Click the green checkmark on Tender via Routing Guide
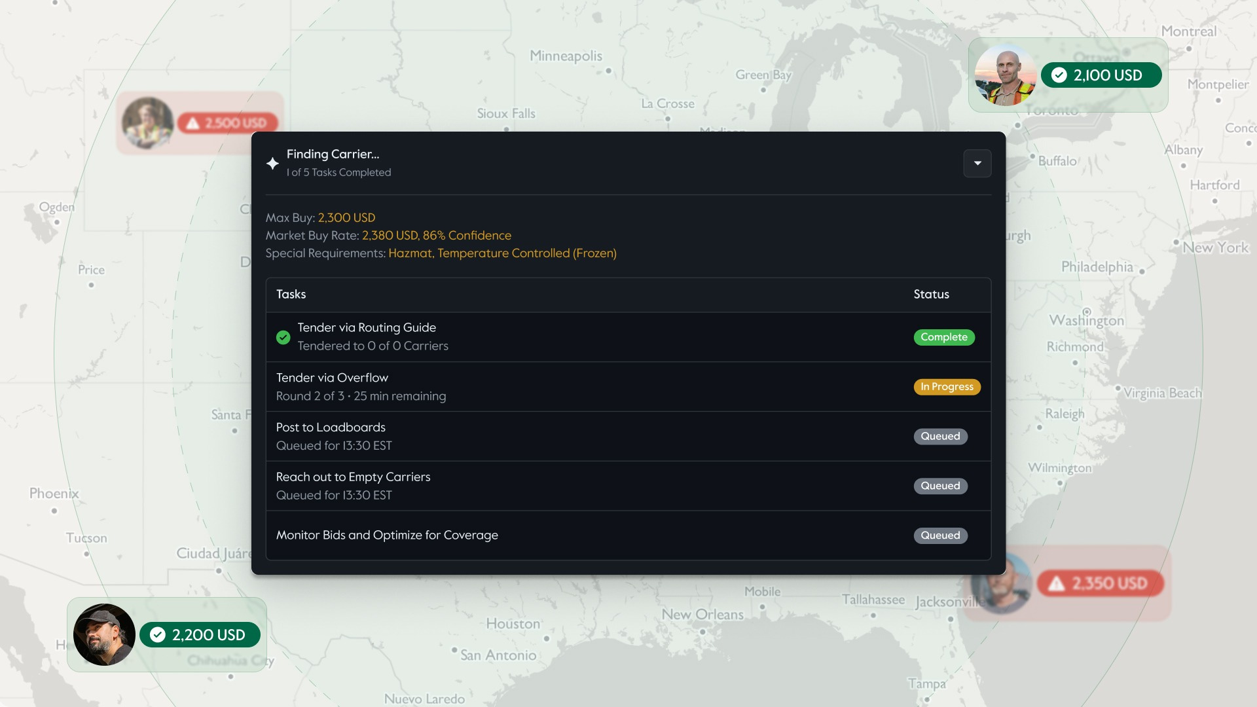This screenshot has width=1257, height=707. (x=283, y=337)
